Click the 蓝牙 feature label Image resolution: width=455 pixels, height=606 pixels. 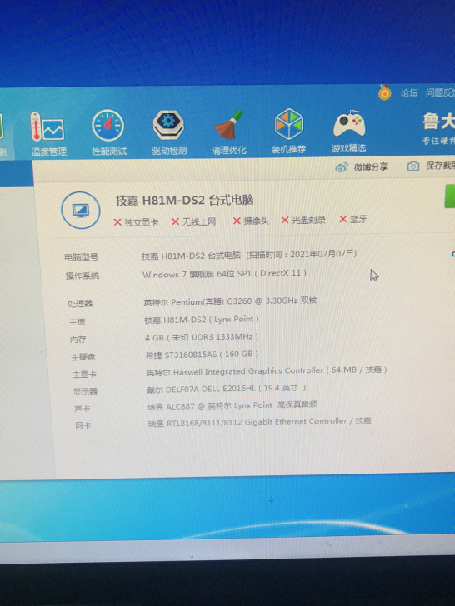coord(358,219)
